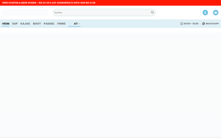This screenshot has width=221, height=138.
Task: Expand the AT country dropdown
Action: pos(74,24)
